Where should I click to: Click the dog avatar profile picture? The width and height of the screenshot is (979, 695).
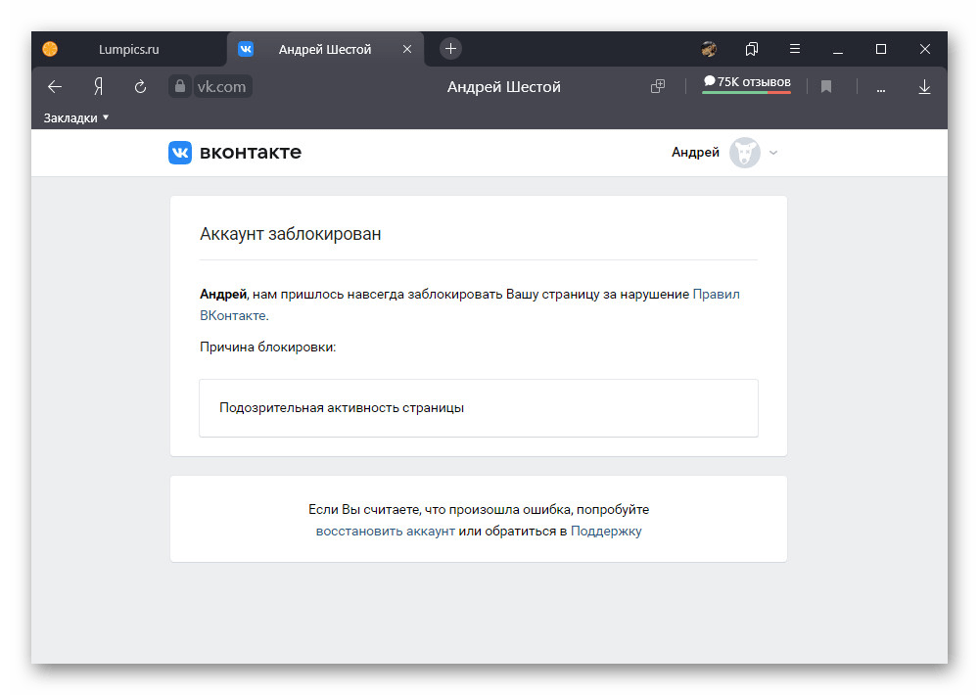point(745,153)
